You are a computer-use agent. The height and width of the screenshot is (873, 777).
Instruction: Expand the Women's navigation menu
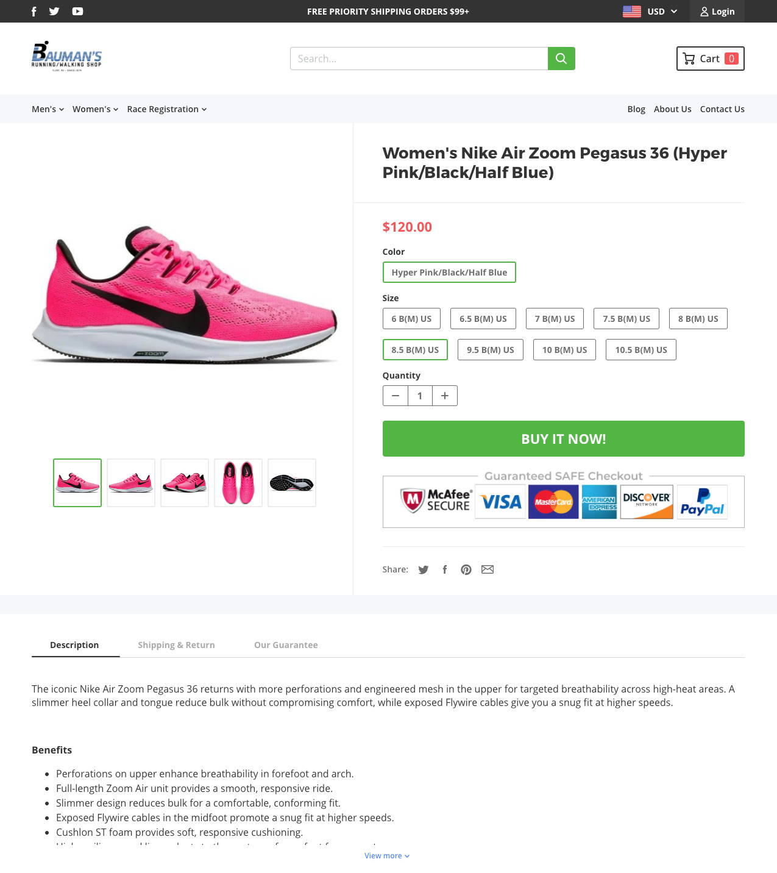tap(95, 109)
